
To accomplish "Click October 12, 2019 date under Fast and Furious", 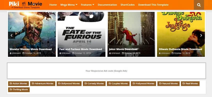I will point(81,53).
